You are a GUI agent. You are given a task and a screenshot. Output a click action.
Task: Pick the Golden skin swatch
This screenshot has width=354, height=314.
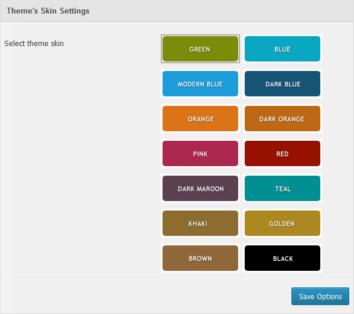(282, 223)
